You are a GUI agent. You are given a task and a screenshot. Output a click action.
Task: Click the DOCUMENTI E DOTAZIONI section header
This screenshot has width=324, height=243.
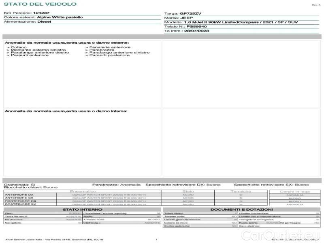point(241,209)
